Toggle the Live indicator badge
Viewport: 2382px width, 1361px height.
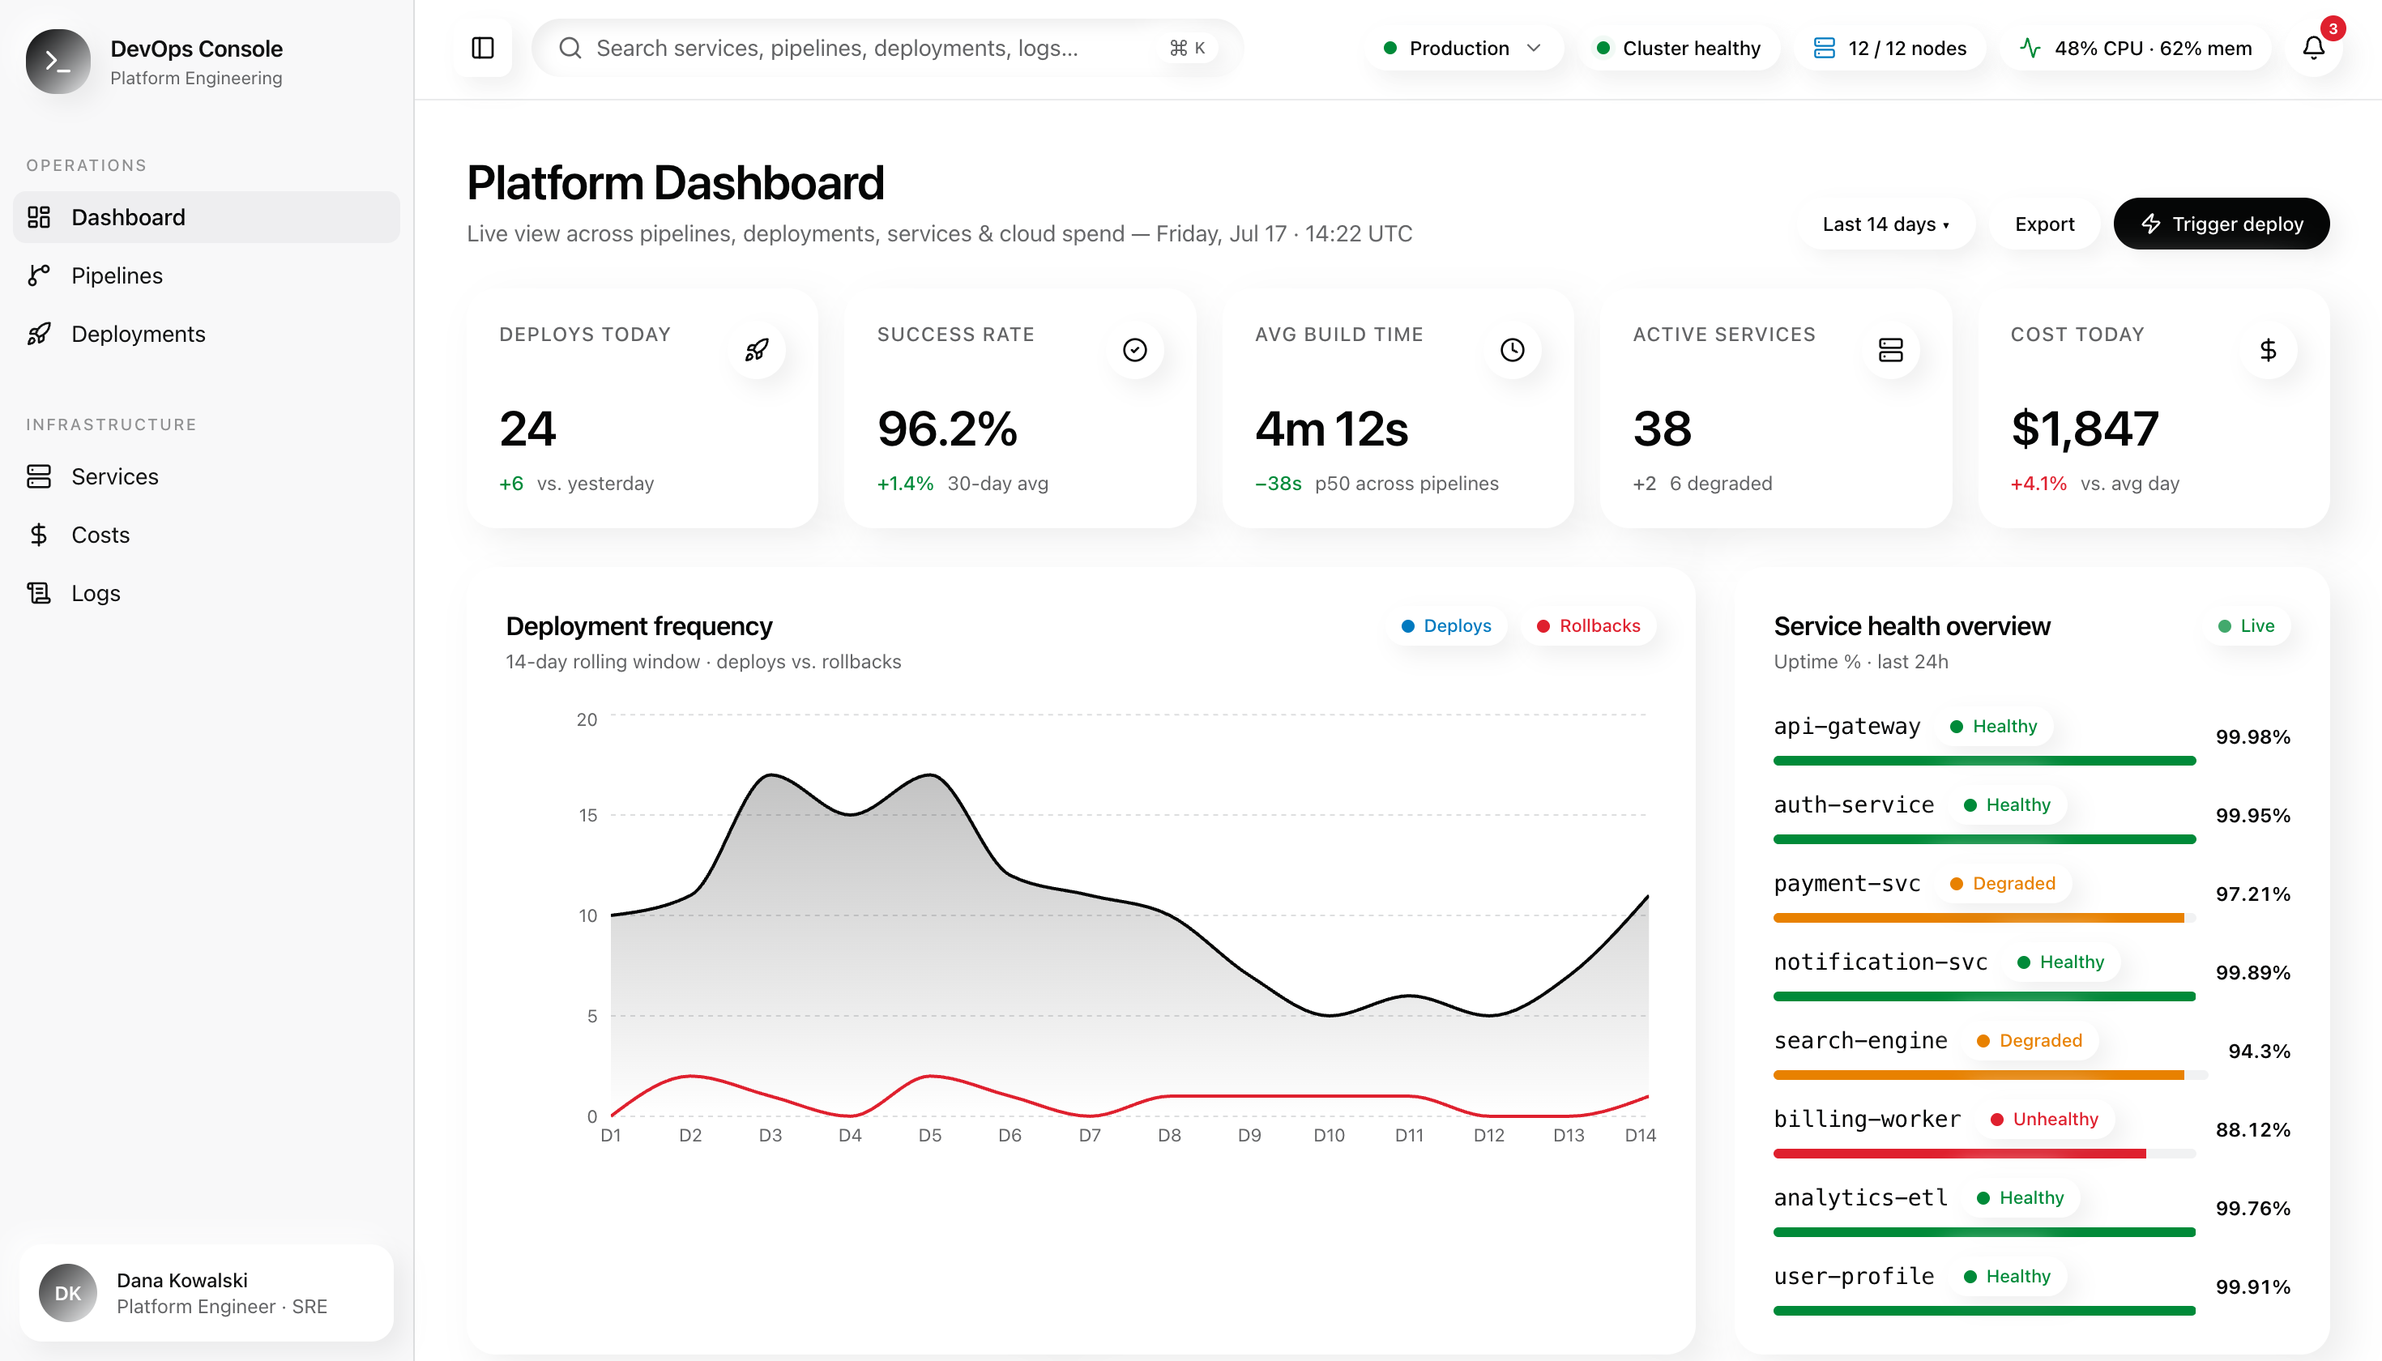2248,625
